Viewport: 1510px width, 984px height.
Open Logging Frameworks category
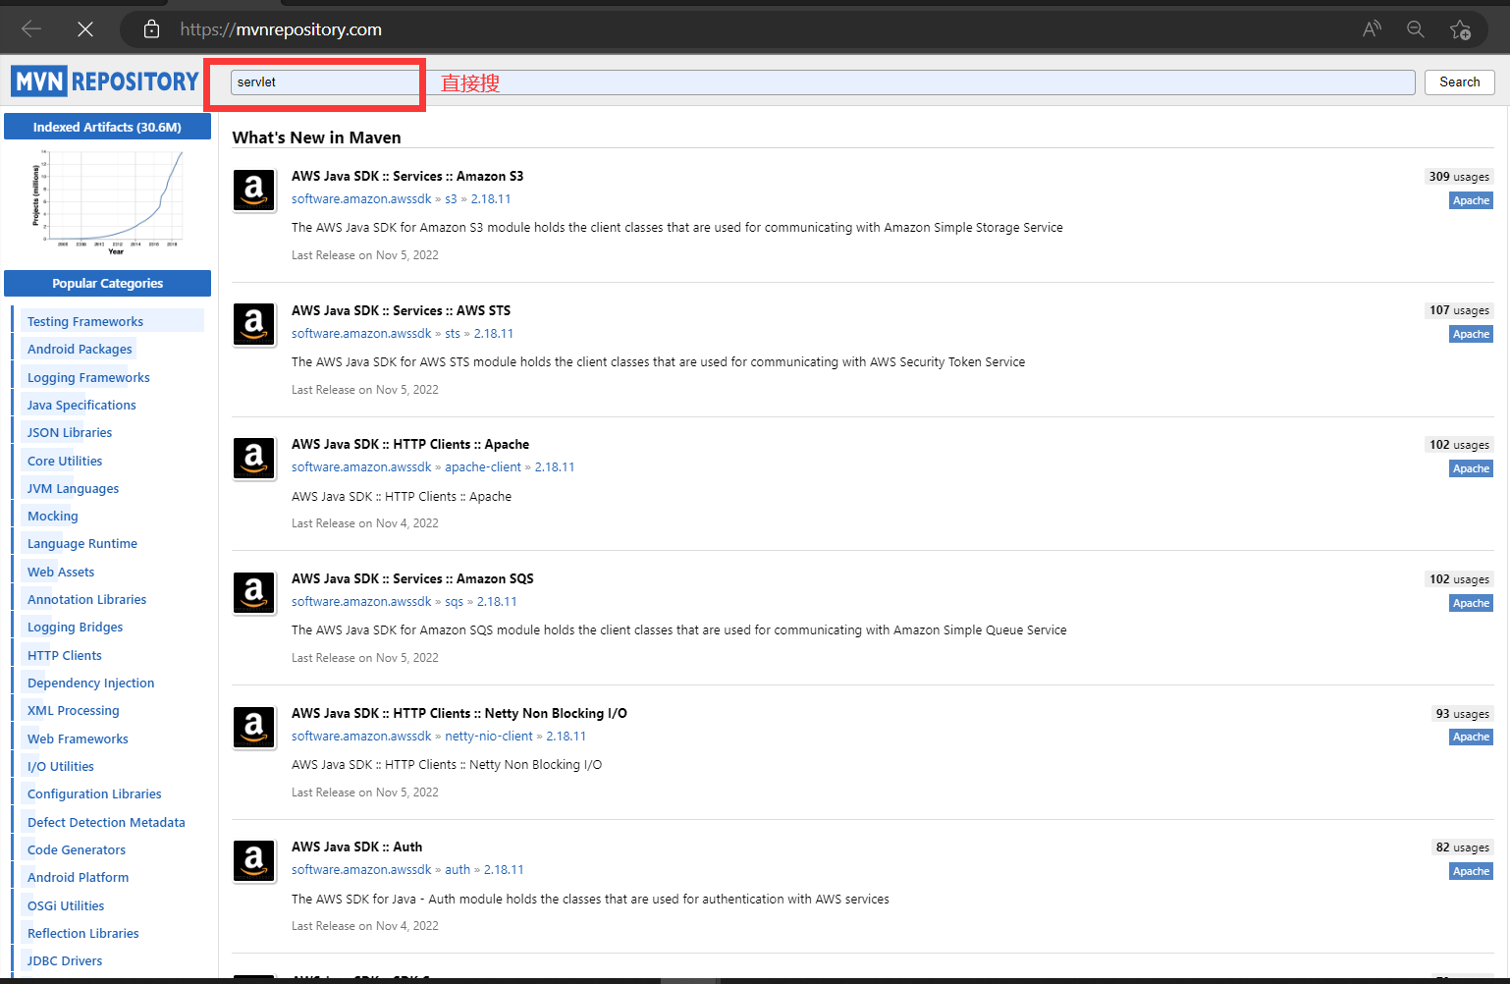click(x=88, y=377)
